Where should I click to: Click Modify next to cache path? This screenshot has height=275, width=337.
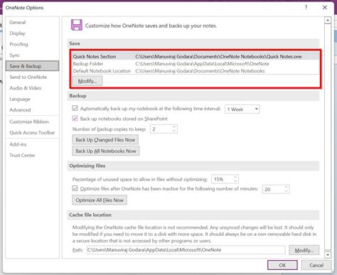pos(304,250)
